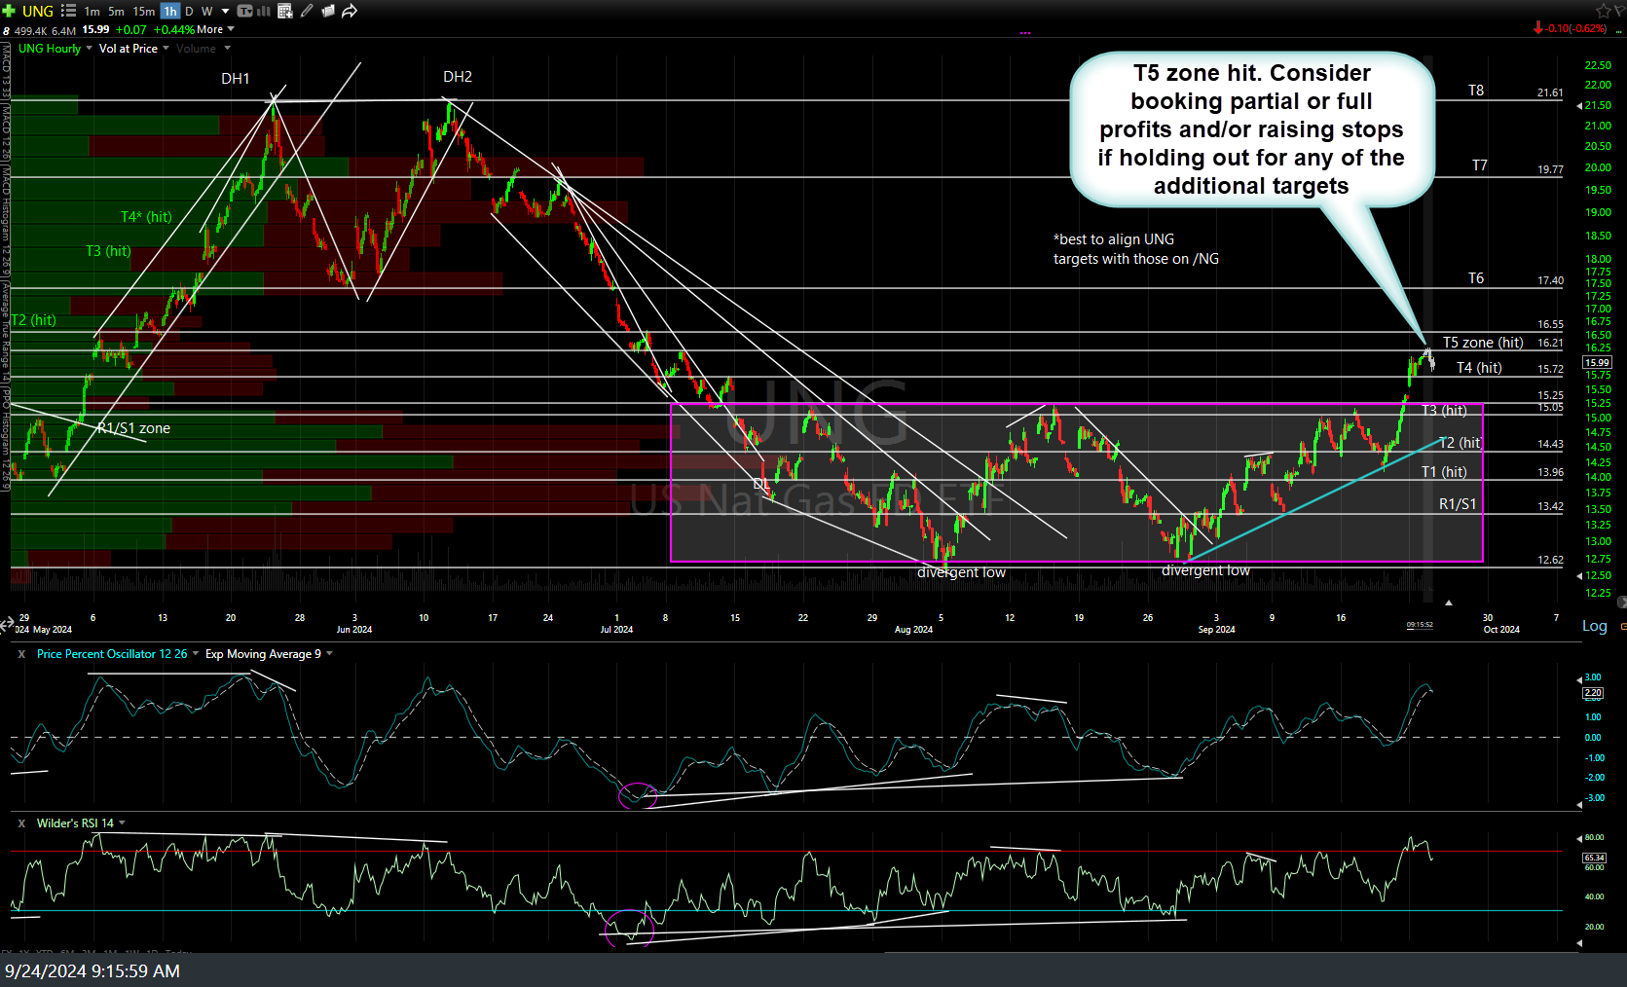Select the pencil drawing tool
Viewport: 1627px width, 987px height.
307,11
